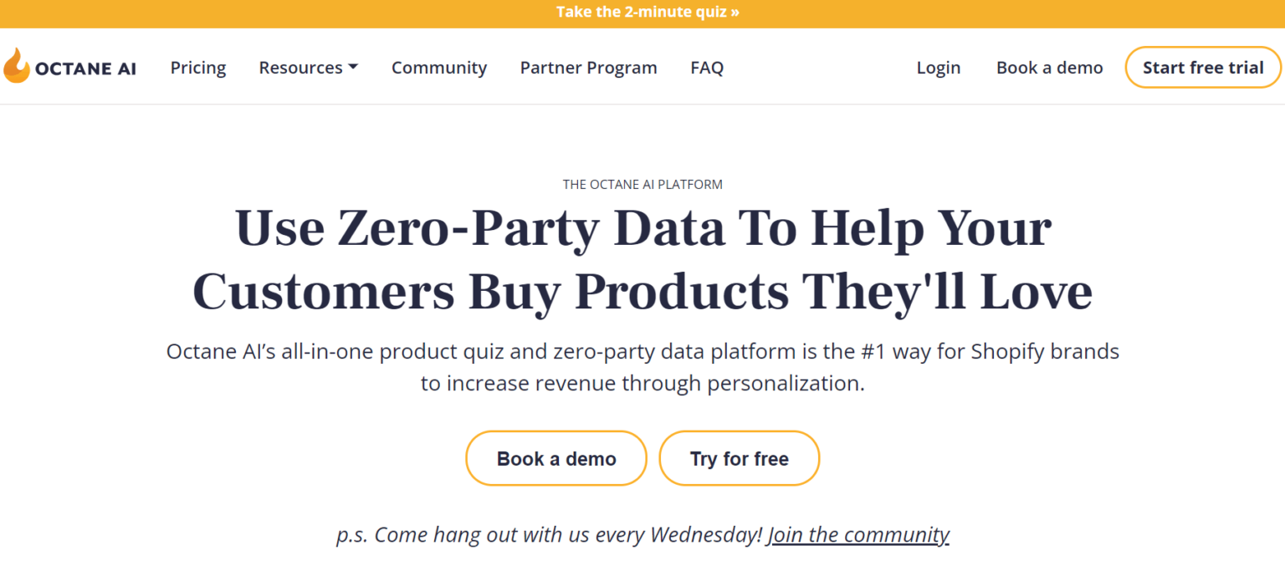Select the OCTANE AI wordmark text

[86, 68]
